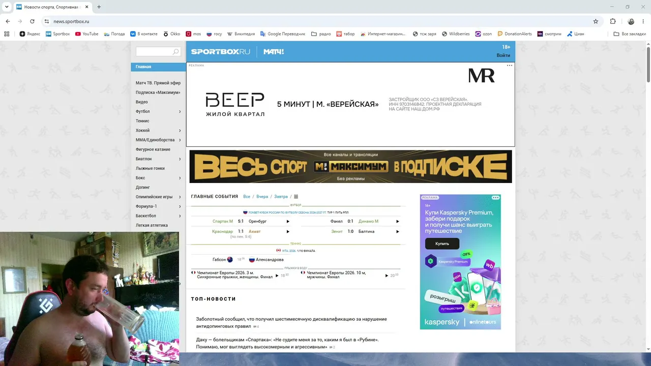The height and width of the screenshot is (366, 651).
Task: Open Матч ТВ. Прямой эфир menu item
Action: click(158, 83)
